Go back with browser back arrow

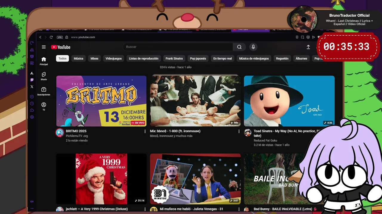pos(40,37)
